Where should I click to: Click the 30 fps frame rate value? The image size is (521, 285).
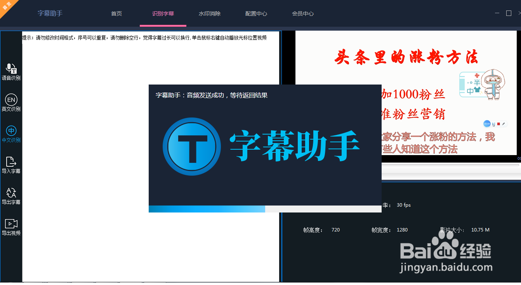point(404,205)
